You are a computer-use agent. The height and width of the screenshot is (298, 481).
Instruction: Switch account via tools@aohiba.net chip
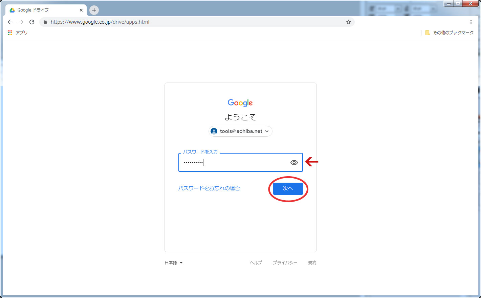[241, 131]
